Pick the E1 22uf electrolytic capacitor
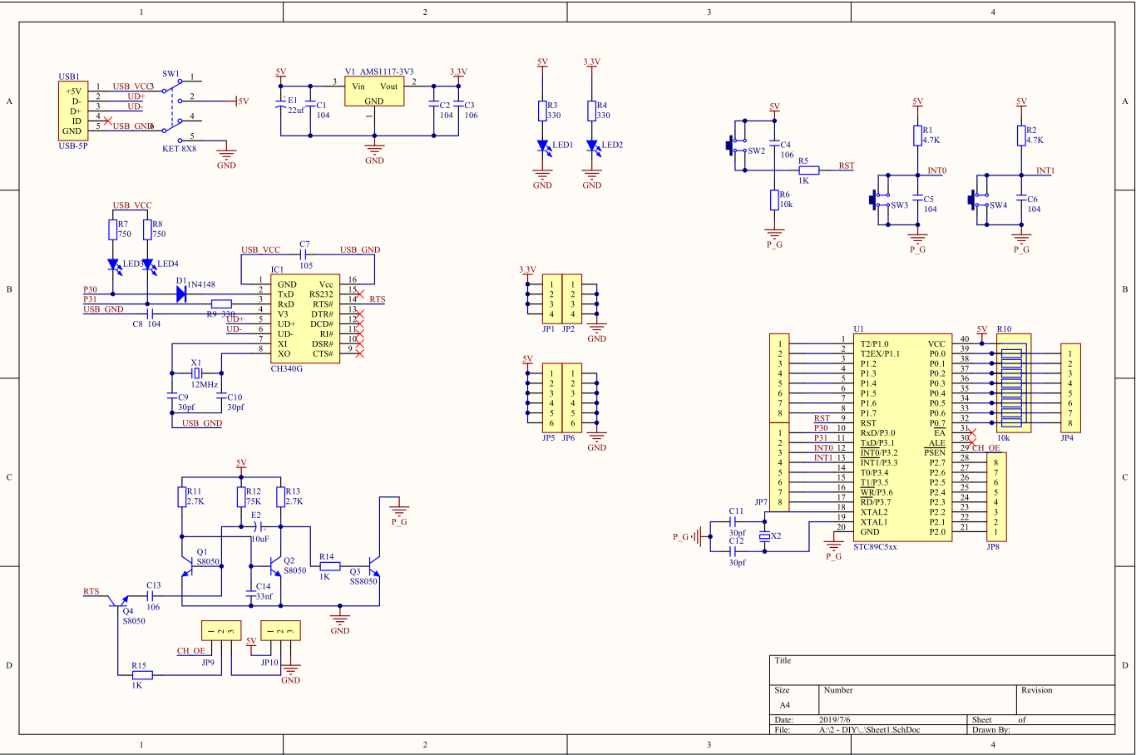Screen dimensions: 1136x755 coord(281,106)
